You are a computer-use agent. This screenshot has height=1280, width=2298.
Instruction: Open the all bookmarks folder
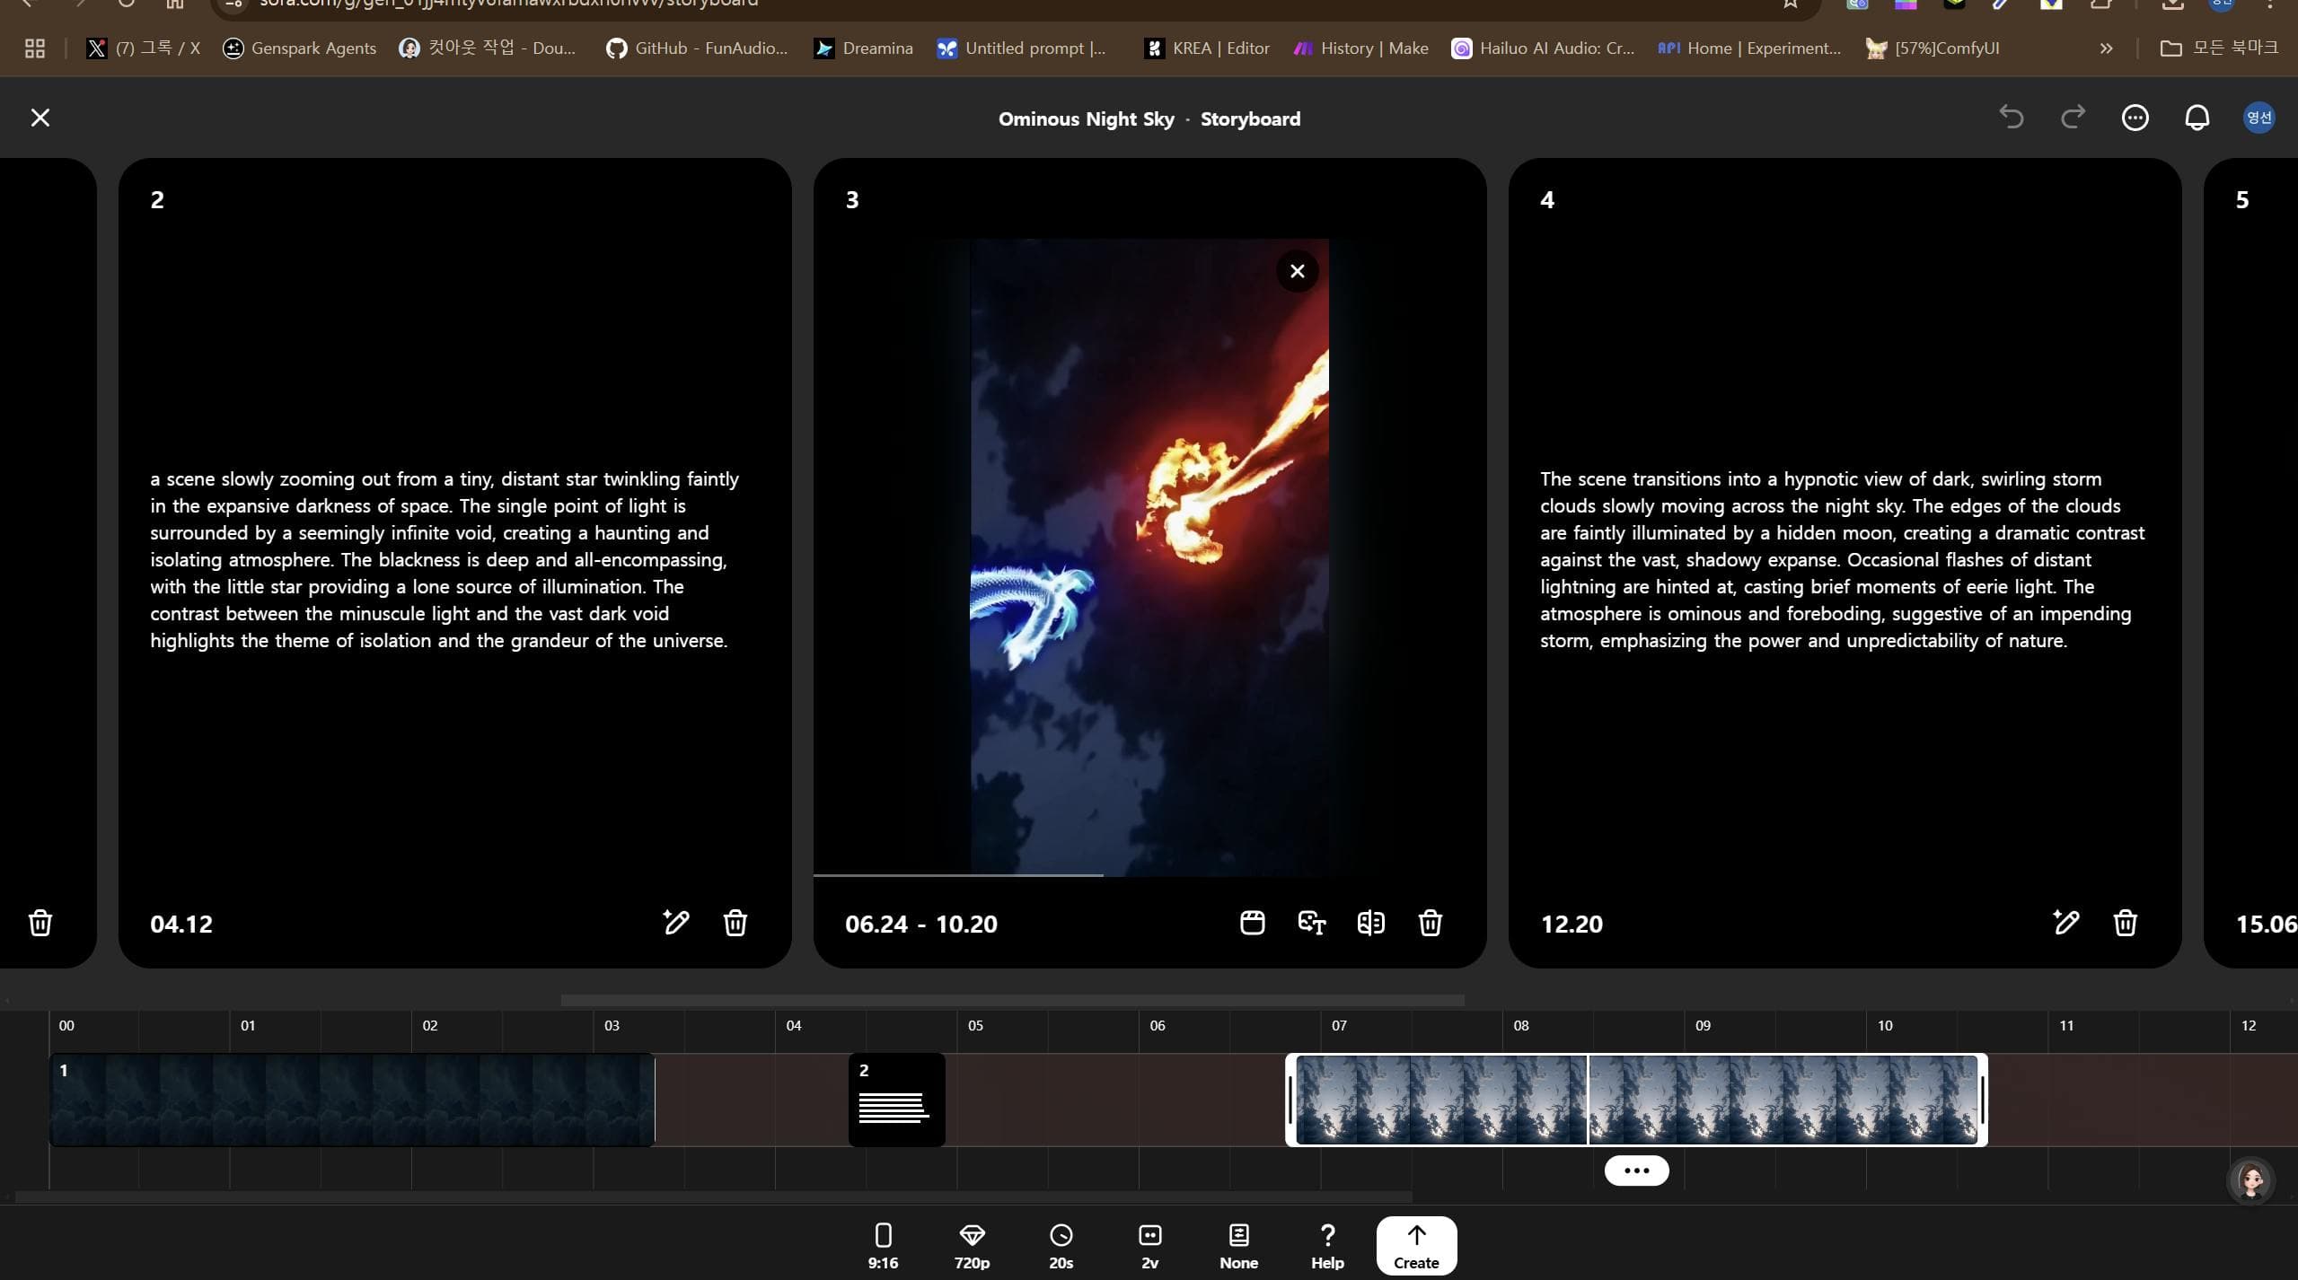click(2219, 48)
